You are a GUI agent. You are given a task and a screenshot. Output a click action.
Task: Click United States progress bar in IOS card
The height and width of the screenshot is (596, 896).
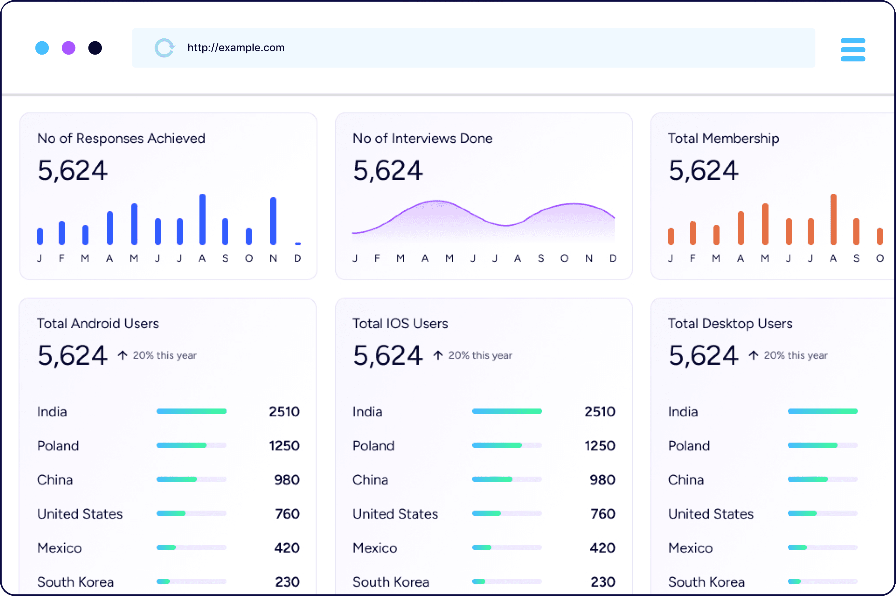(x=507, y=513)
